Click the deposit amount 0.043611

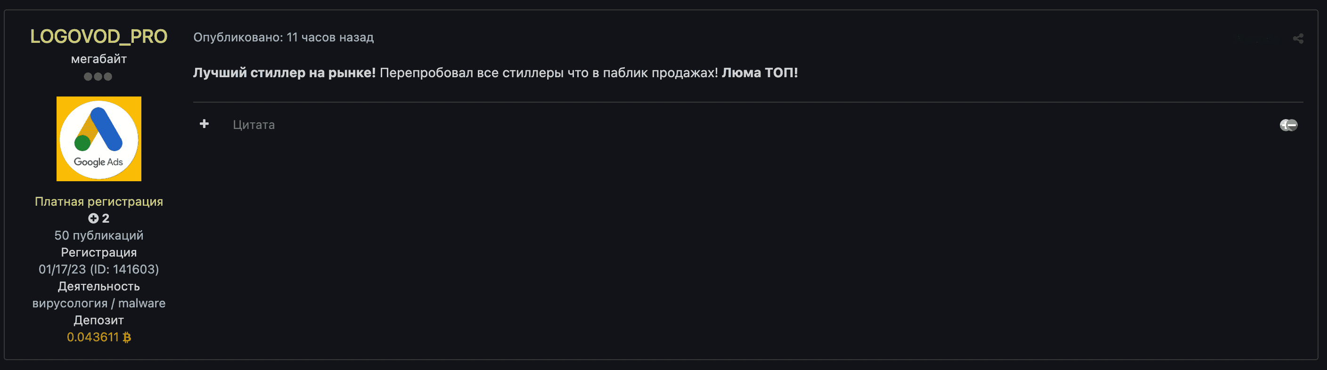pos(93,337)
